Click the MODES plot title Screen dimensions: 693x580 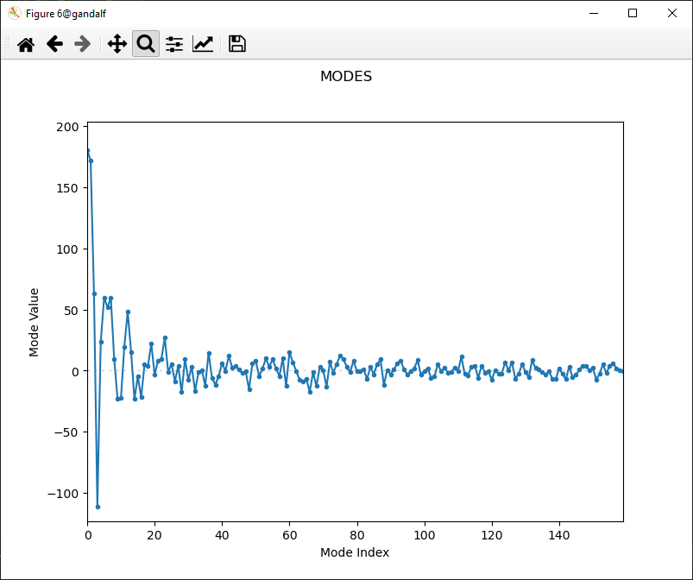[x=346, y=77]
